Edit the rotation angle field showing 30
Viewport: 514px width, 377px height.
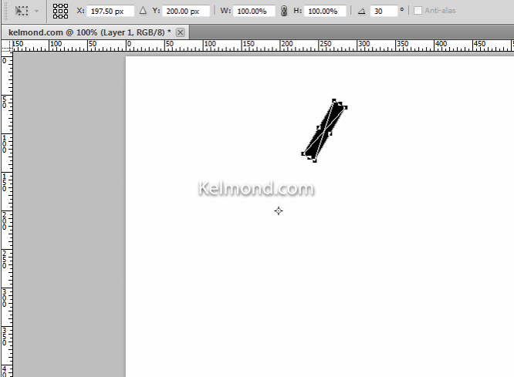pyautogui.click(x=384, y=11)
